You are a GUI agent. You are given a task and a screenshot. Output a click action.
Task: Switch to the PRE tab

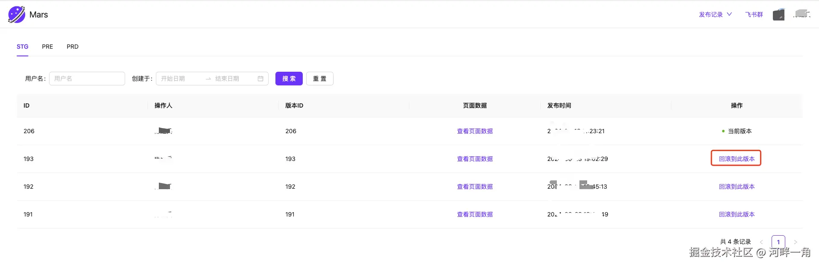click(47, 47)
